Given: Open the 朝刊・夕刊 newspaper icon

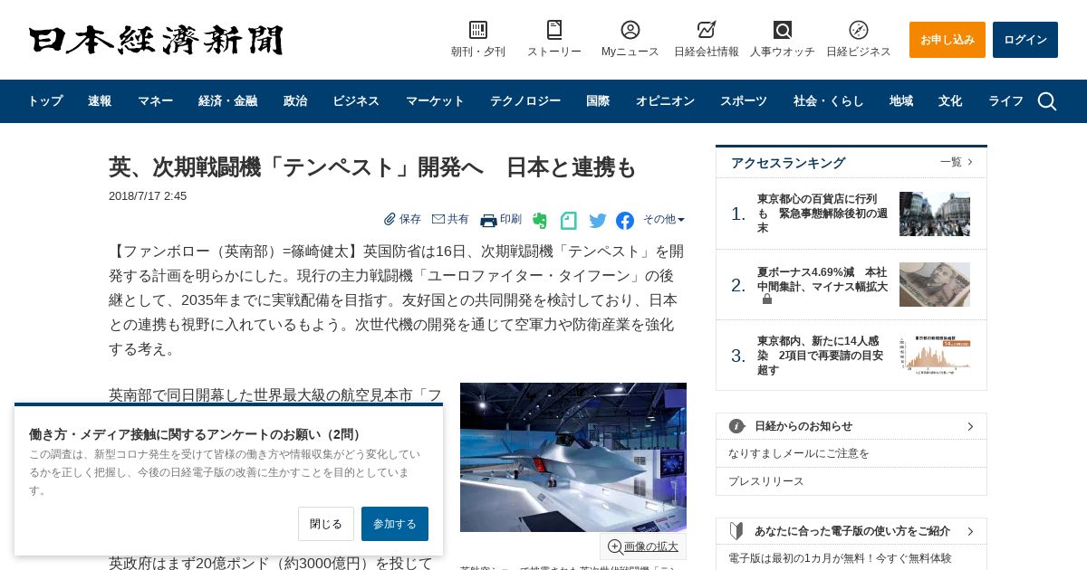Looking at the screenshot, I should click(x=478, y=30).
